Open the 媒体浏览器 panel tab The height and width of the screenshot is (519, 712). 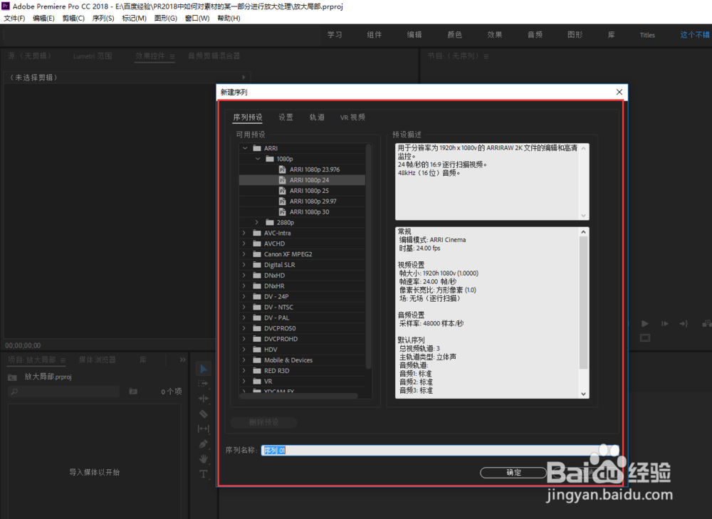point(97,360)
